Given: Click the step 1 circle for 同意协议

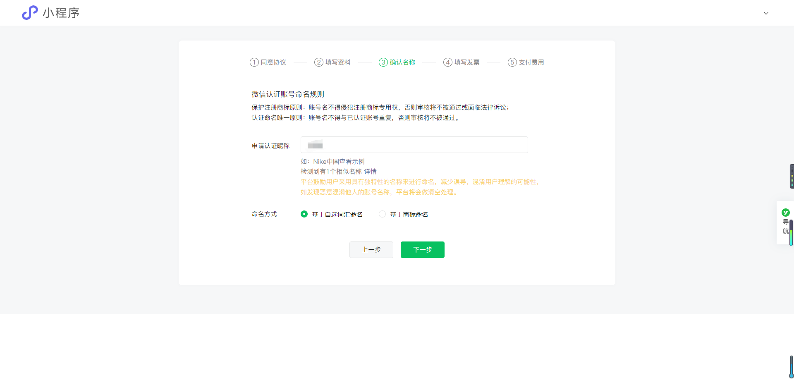Looking at the screenshot, I should pos(254,62).
